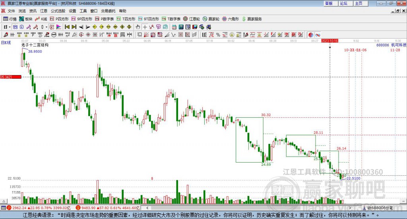
Task: Open the 浏览 menu
Action: pyautogui.click(x=22, y=11)
